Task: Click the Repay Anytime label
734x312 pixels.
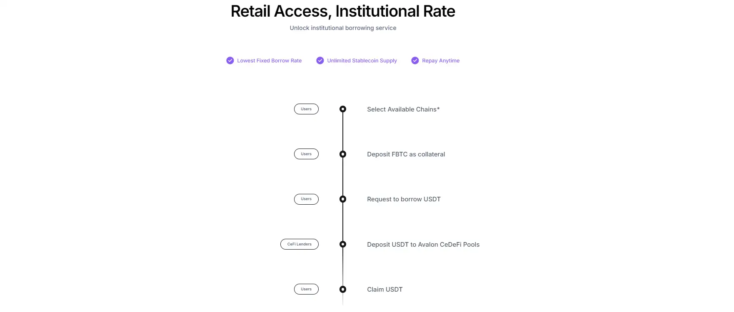Action: point(441,61)
